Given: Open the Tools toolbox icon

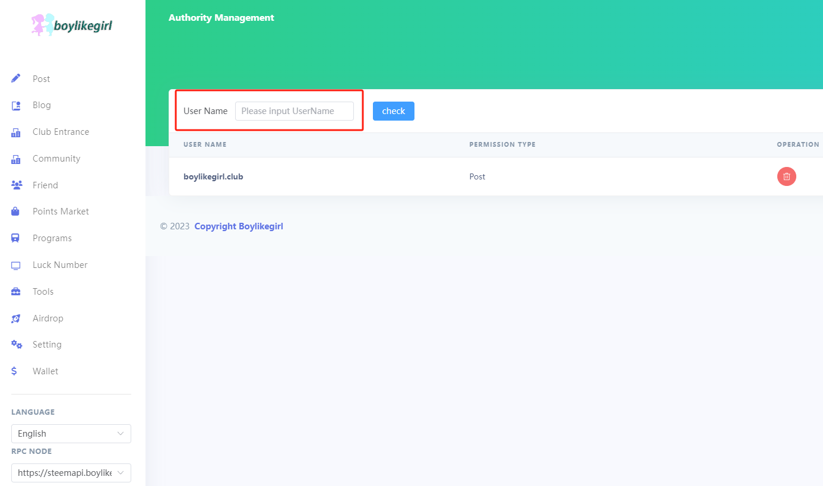Looking at the screenshot, I should point(16,292).
